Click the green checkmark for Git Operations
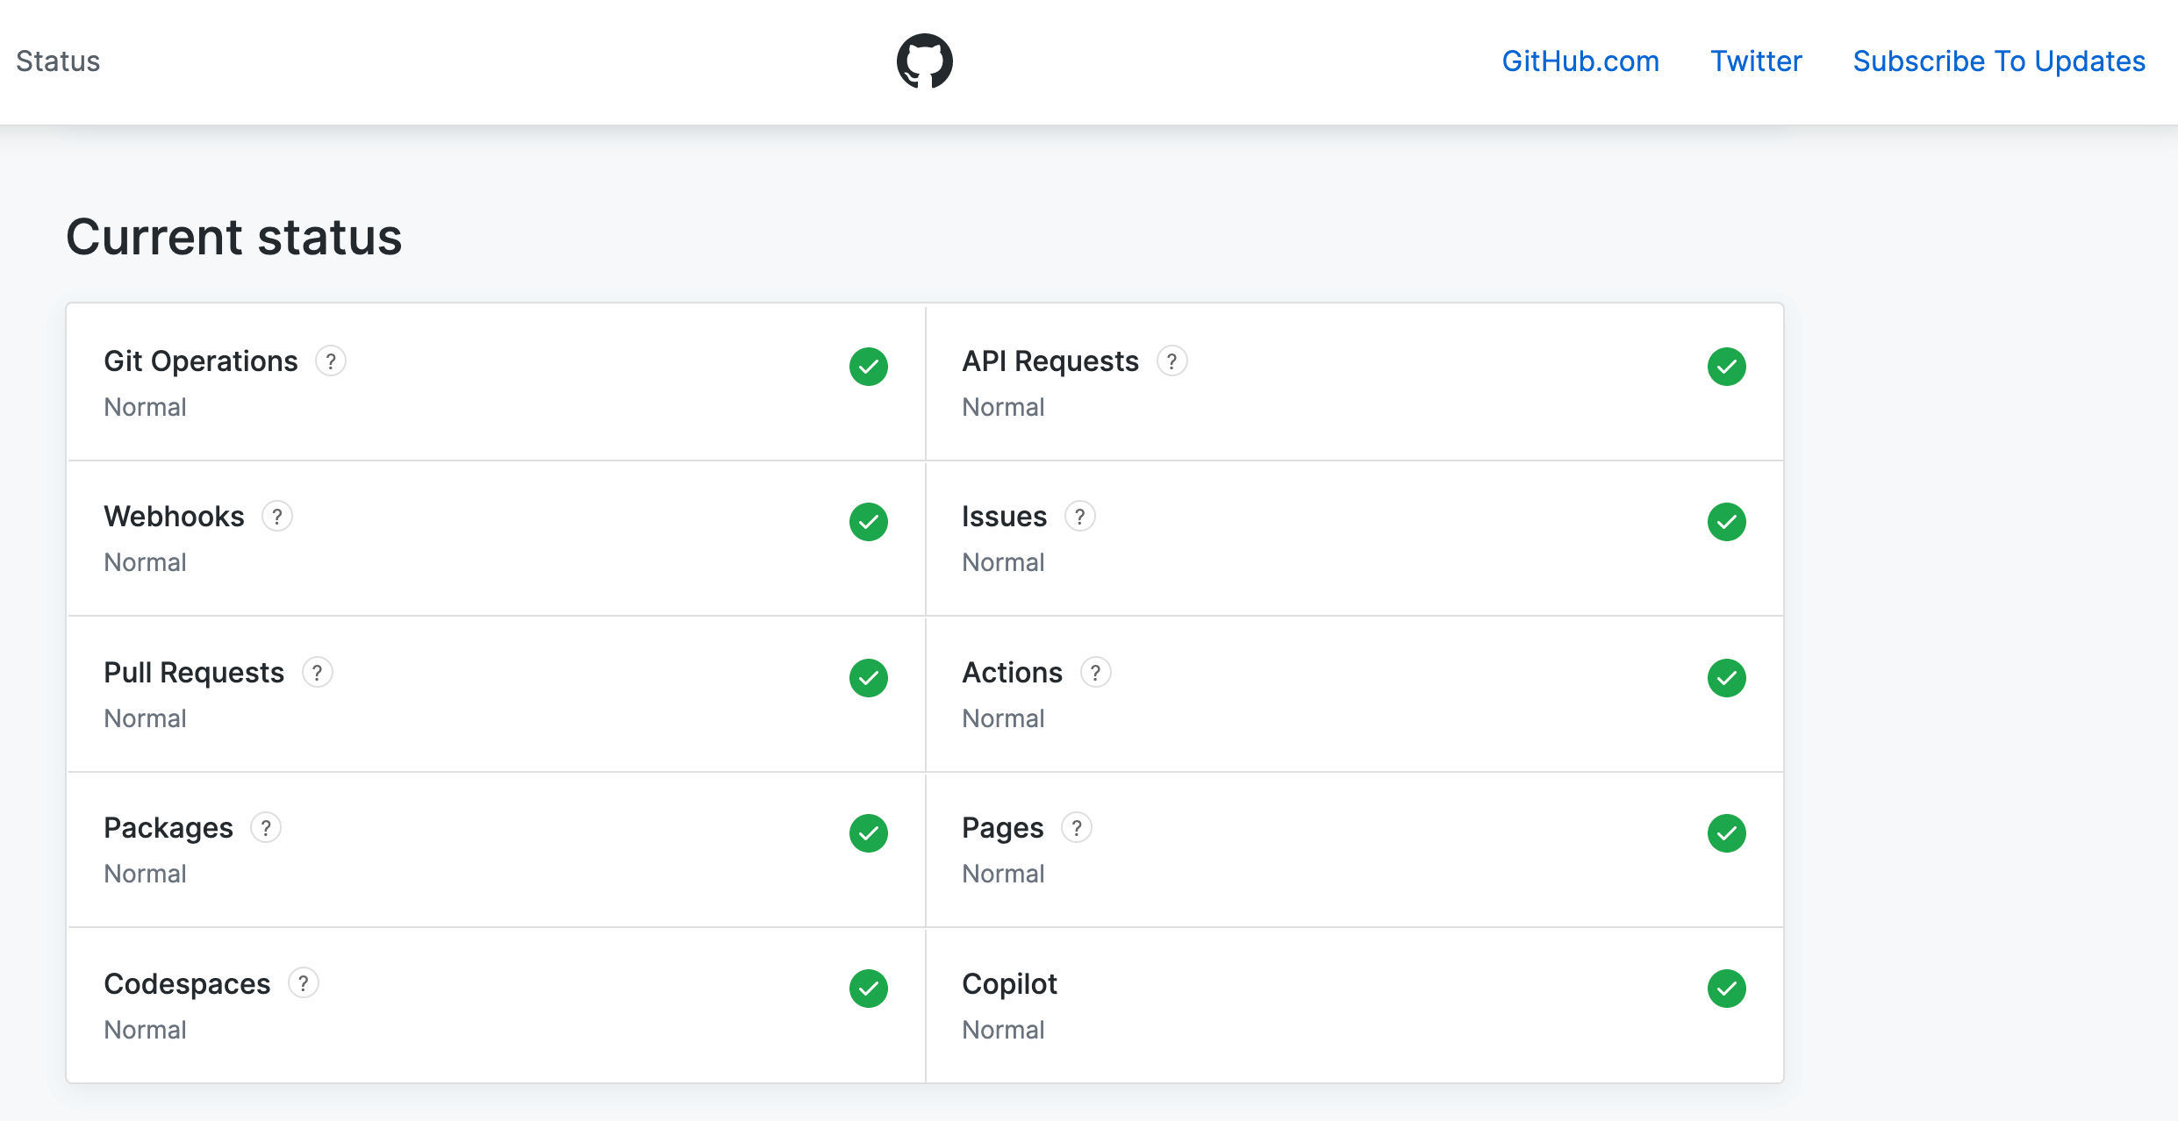The width and height of the screenshot is (2178, 1121). coord(869,367)
